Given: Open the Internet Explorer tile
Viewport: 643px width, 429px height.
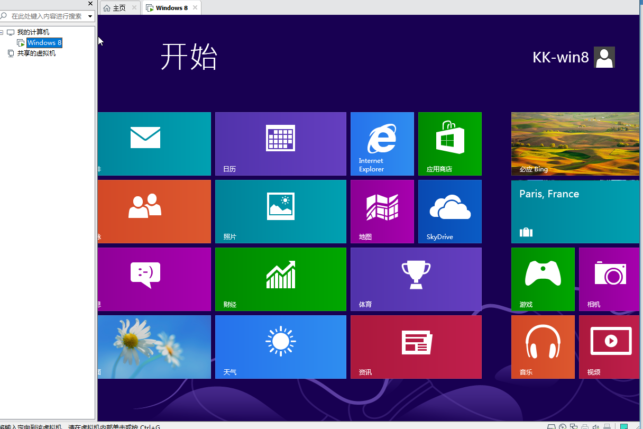Looking at the screenshot, I should (382, 143).
